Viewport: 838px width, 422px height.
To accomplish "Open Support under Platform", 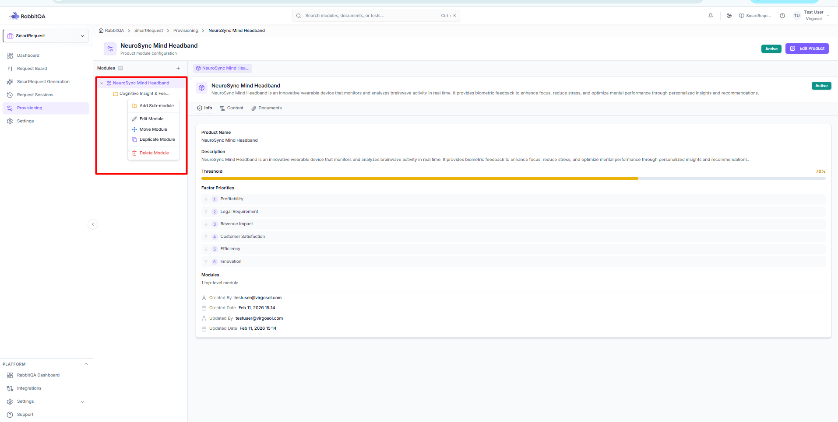I will [x=46, y=415].
